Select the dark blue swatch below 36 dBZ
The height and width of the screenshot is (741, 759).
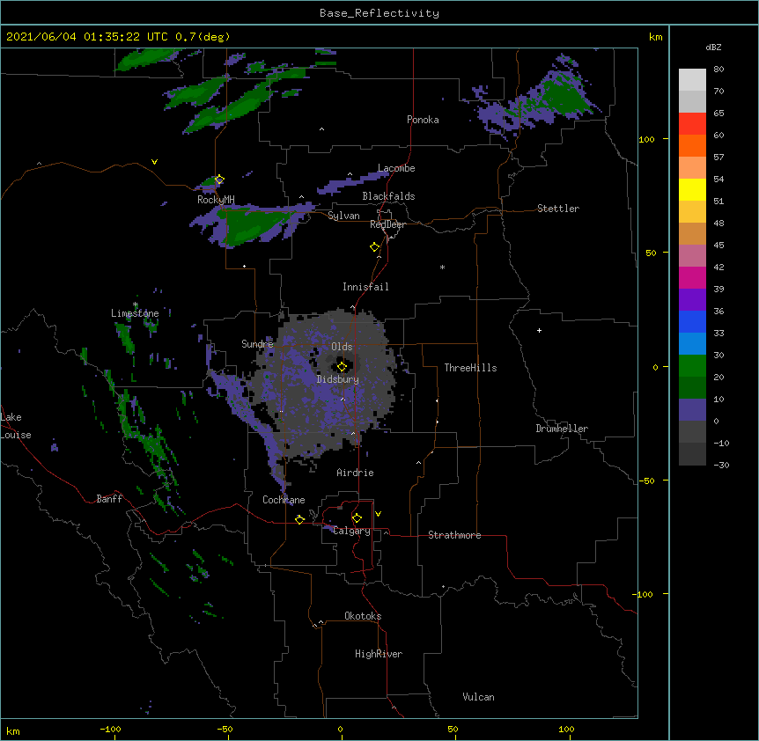692,321
